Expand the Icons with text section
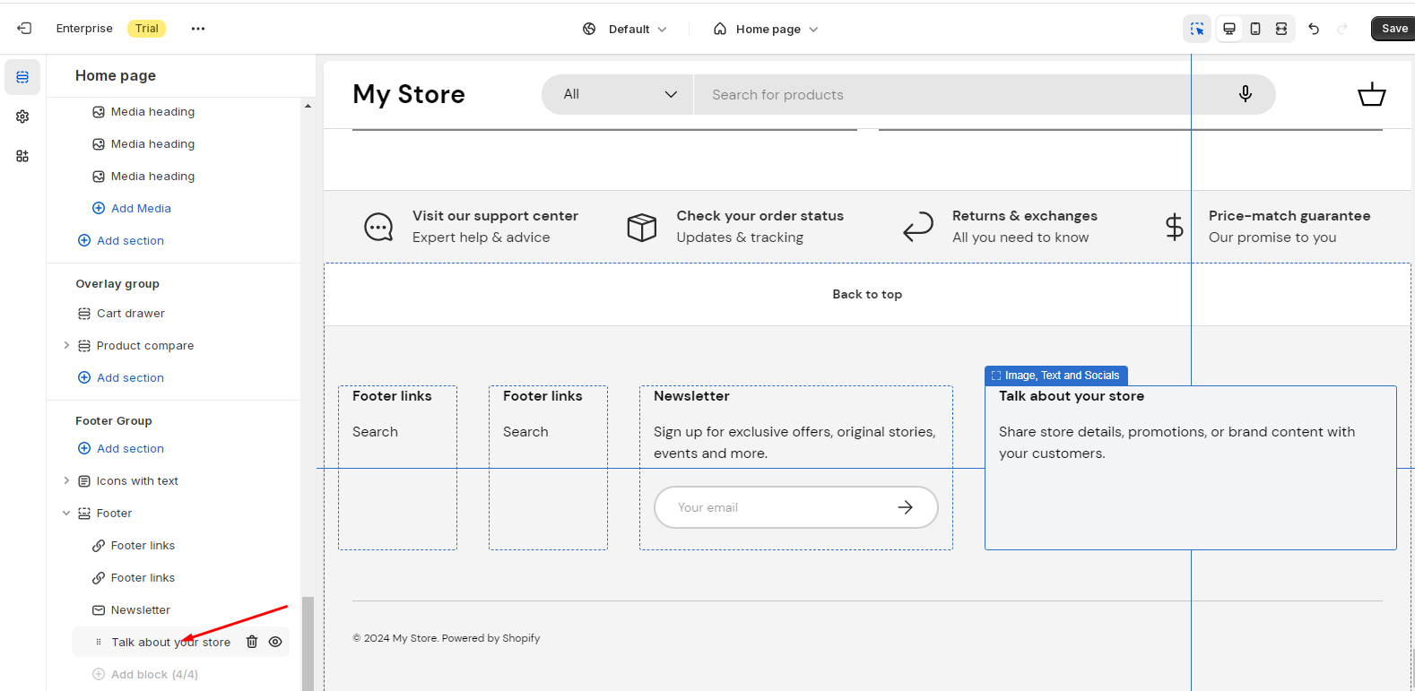 point(66,480)
